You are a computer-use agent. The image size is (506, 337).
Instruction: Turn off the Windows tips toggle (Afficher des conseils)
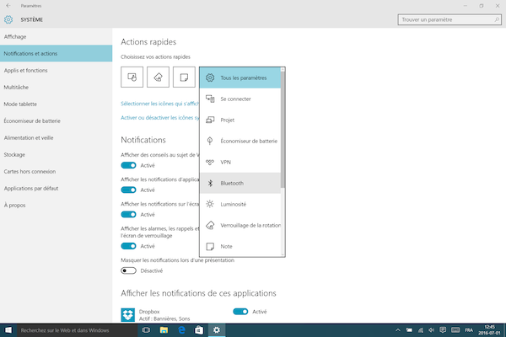tap(128, 165)
